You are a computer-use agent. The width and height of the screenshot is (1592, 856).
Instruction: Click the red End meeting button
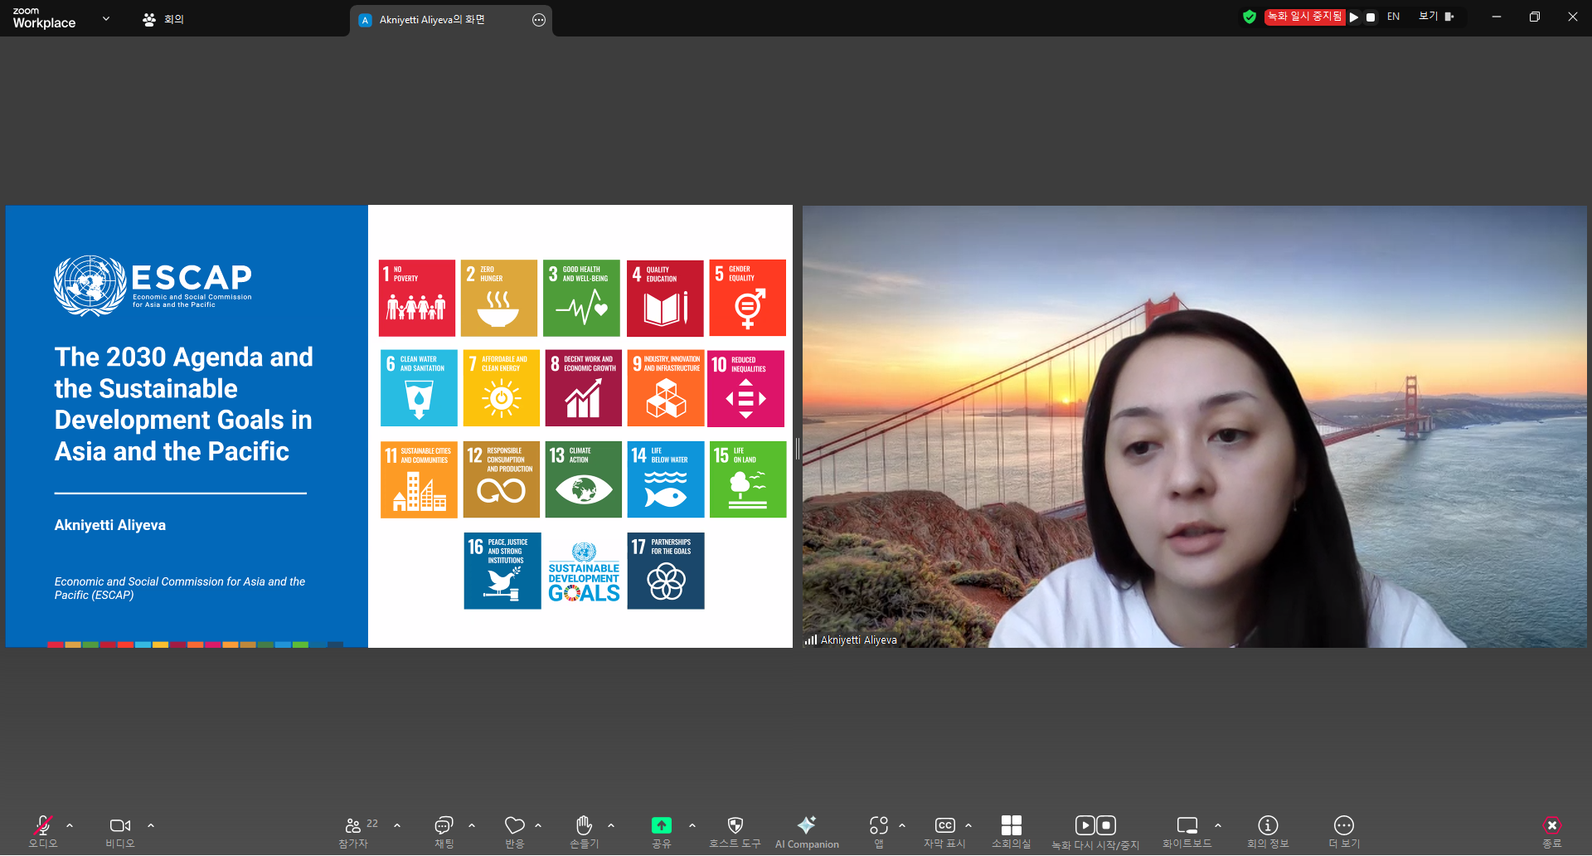click(x=1551, y=825)
